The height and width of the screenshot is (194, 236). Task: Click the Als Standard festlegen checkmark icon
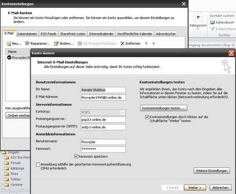(x=79, y=44)
